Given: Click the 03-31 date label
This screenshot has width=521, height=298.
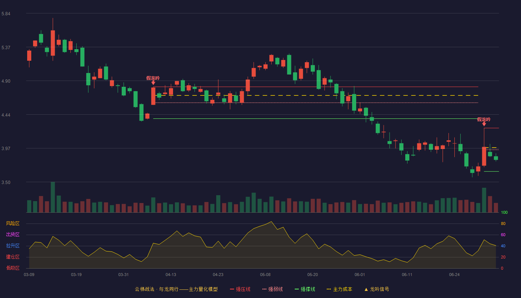Looking at the screenshot, I should (x=124, y=275).
